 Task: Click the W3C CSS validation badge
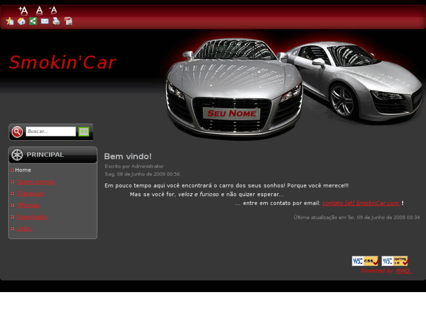(366, 261)
